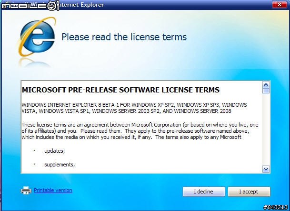Image resolution: width=290 pixels, height=211 pixels.
Task: Click the "updates," bullet item
Action: (55, 151)
